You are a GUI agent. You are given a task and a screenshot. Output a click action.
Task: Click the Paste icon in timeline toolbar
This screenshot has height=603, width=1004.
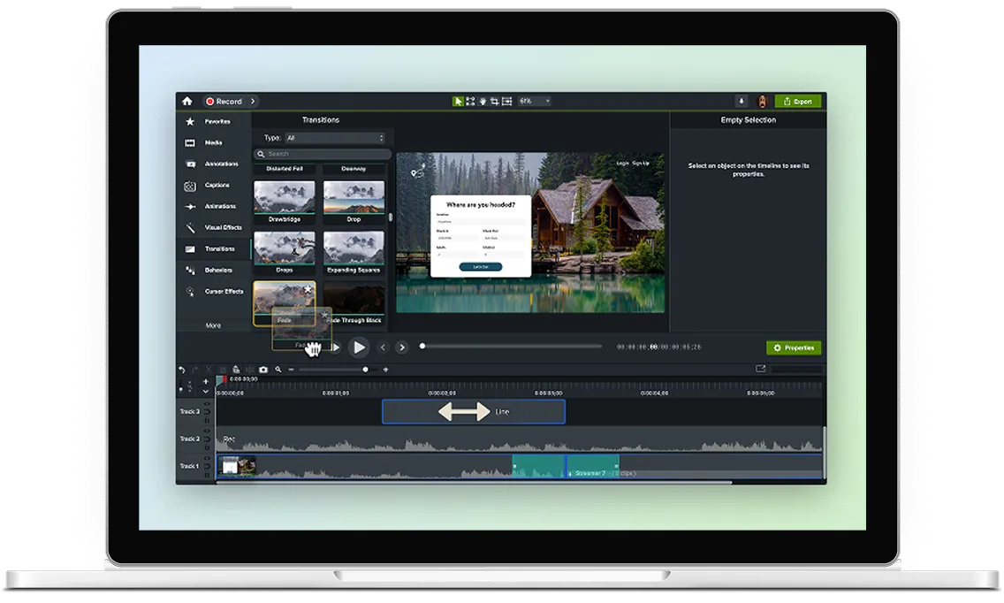(x=236, y=370)
